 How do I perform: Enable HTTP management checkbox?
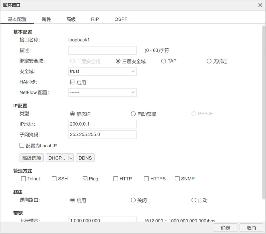click(x=116, y=179)
